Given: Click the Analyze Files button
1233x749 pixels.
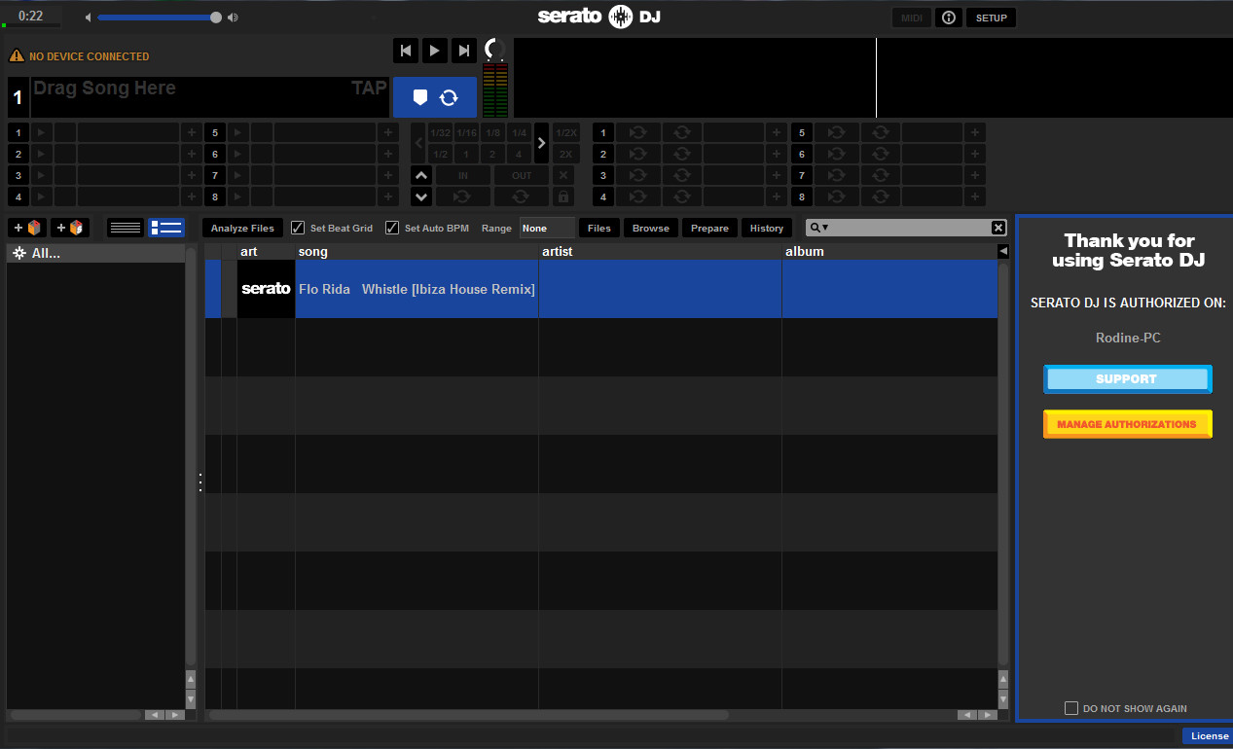Looking at the screenshot, I should (x=243, y=228).
